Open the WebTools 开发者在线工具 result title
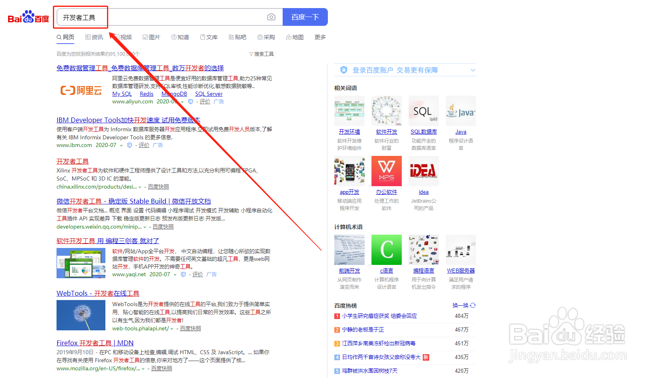The image size is (663, 378). click(98, 293)
